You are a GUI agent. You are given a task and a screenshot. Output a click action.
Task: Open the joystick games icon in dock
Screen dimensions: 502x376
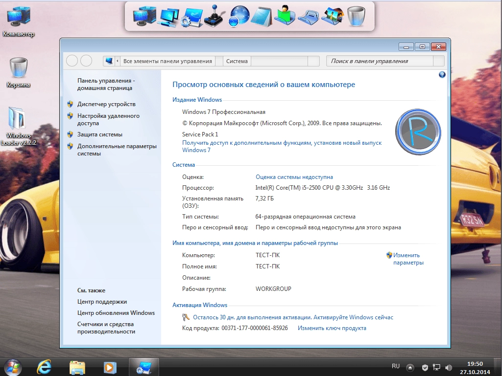click(x=214, y=16)
